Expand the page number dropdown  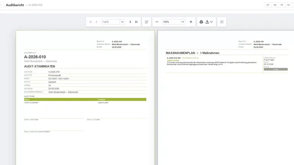point(122,22)
